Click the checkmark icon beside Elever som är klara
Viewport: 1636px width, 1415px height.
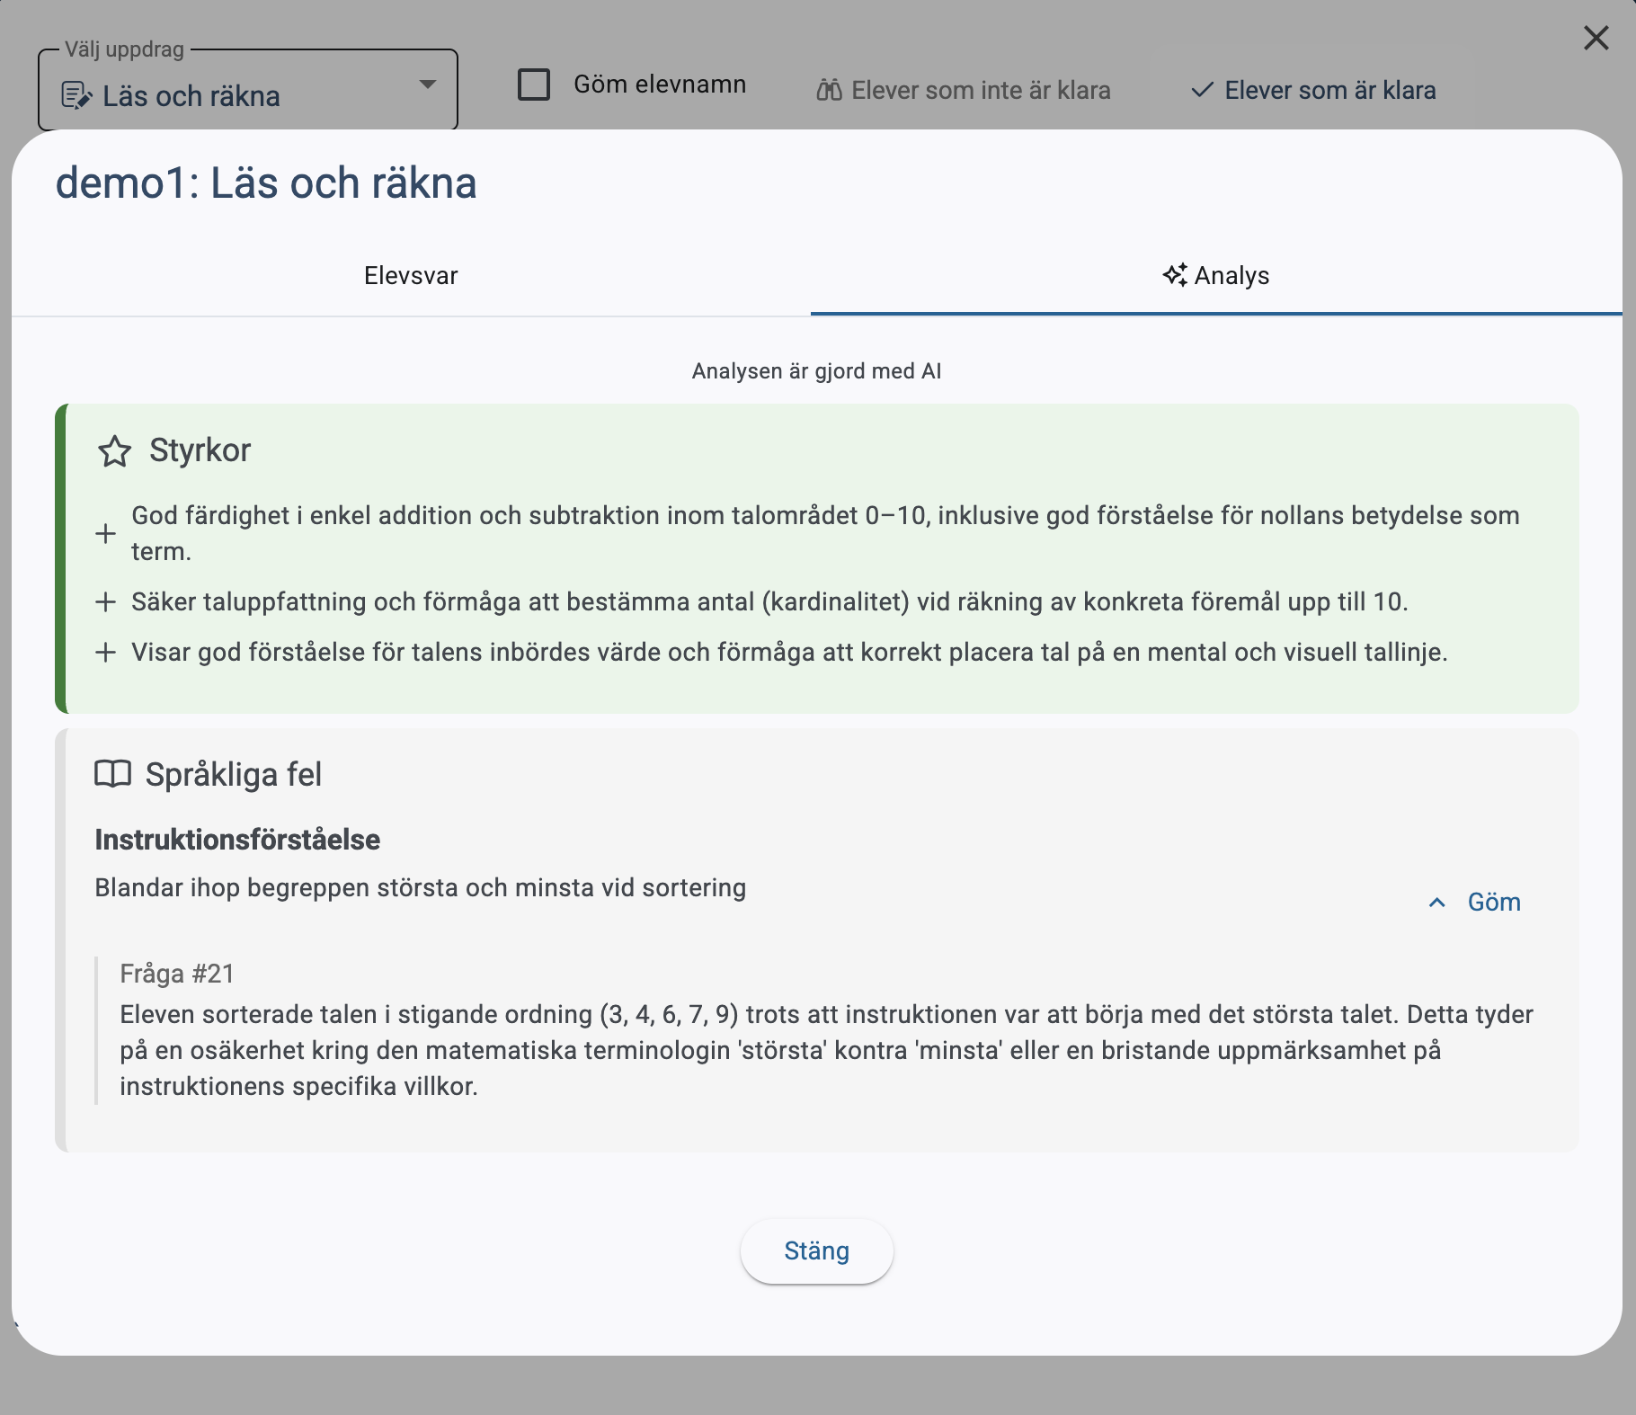(1202, 90)
